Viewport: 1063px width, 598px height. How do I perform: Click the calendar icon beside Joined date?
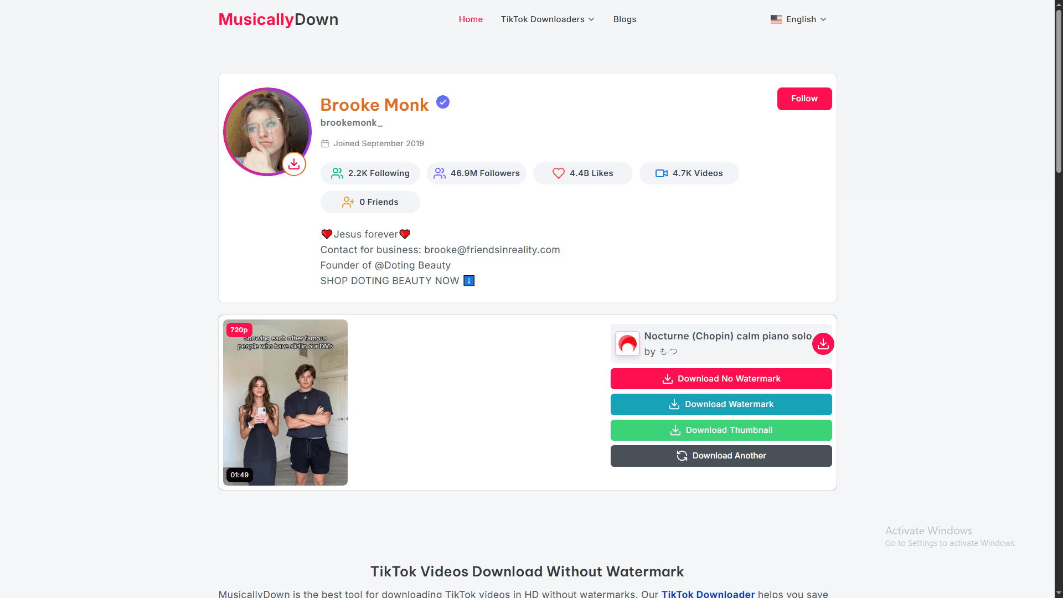(x=325, y=143)
